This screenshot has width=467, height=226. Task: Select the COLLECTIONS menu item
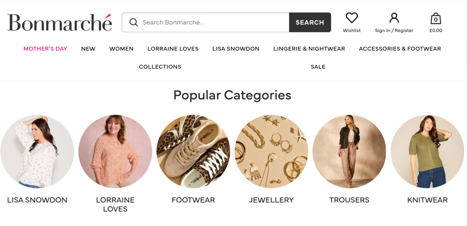160,67
